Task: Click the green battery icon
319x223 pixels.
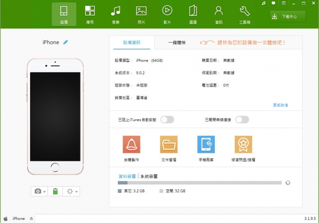Action: pyautogui.click(x=55, y=191)
